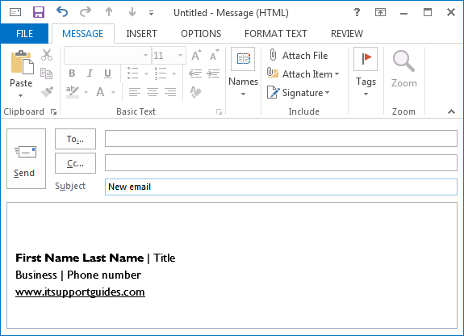Toggle Bold formatting

click(72, 73)
